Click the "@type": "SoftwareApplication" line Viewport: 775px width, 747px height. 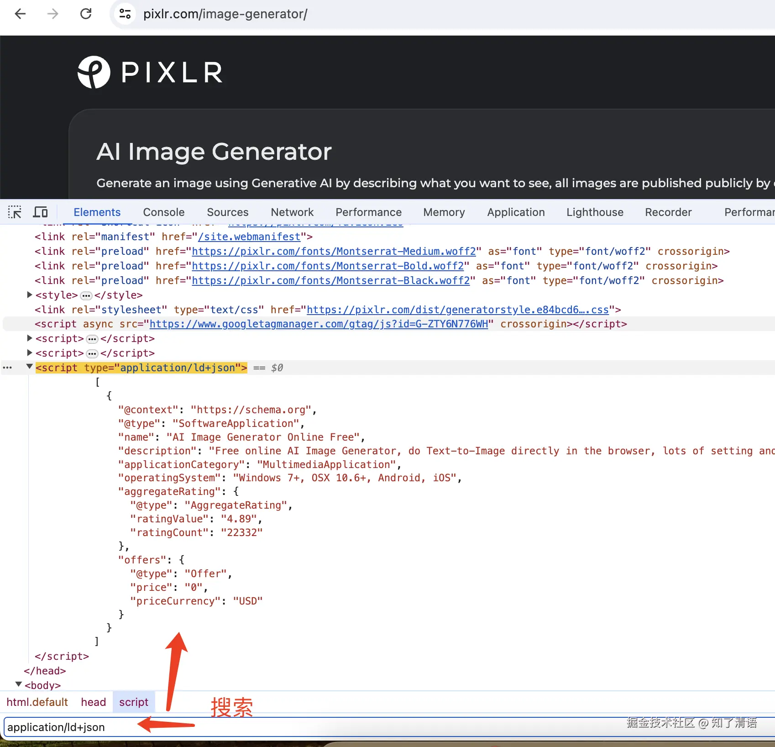[211, 423]
